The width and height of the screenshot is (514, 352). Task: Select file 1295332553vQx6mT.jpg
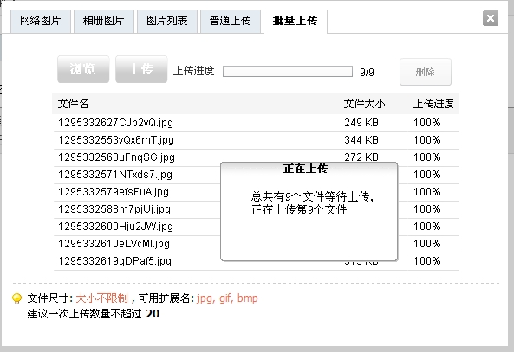116,140
